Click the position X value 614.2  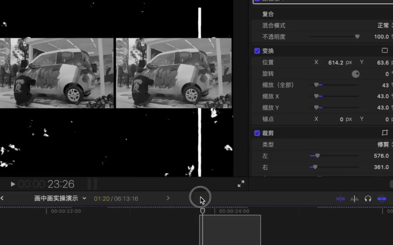(x=335, y=63)
